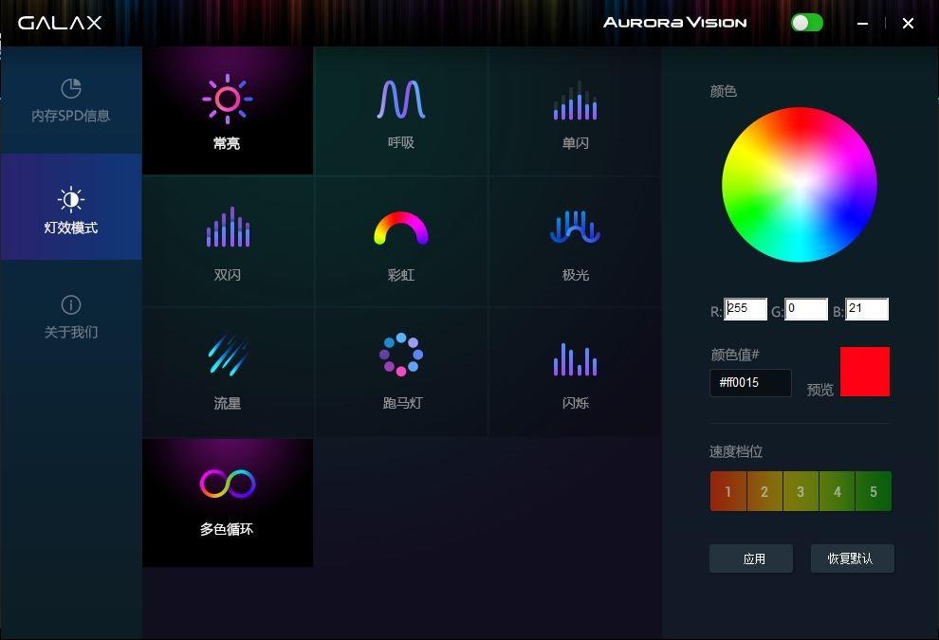Close the Aurora Vision window

908,24
